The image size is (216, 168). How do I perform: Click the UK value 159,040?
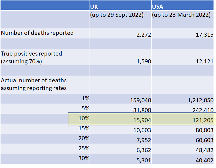point(141,100)
